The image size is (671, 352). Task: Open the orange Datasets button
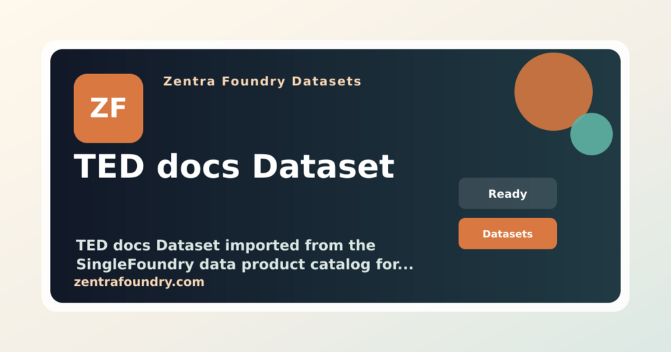(507, 234)
